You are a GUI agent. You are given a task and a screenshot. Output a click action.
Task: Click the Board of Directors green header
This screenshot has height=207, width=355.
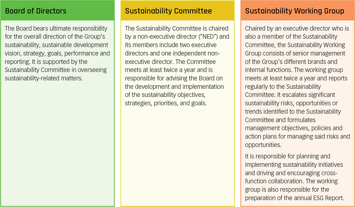point(57,11)
